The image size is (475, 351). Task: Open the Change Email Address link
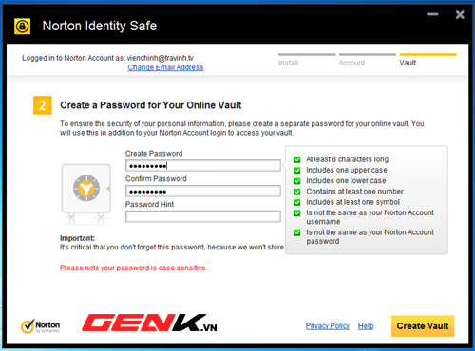pyautogui.click(x=165, y=67)
